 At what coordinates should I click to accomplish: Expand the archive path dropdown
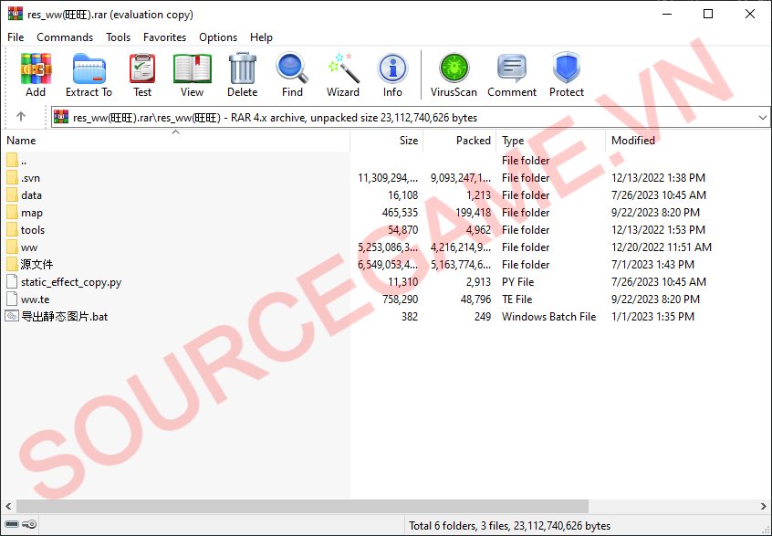[762, 118]
